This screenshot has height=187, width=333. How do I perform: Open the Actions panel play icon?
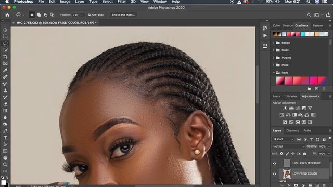[265, 35]
